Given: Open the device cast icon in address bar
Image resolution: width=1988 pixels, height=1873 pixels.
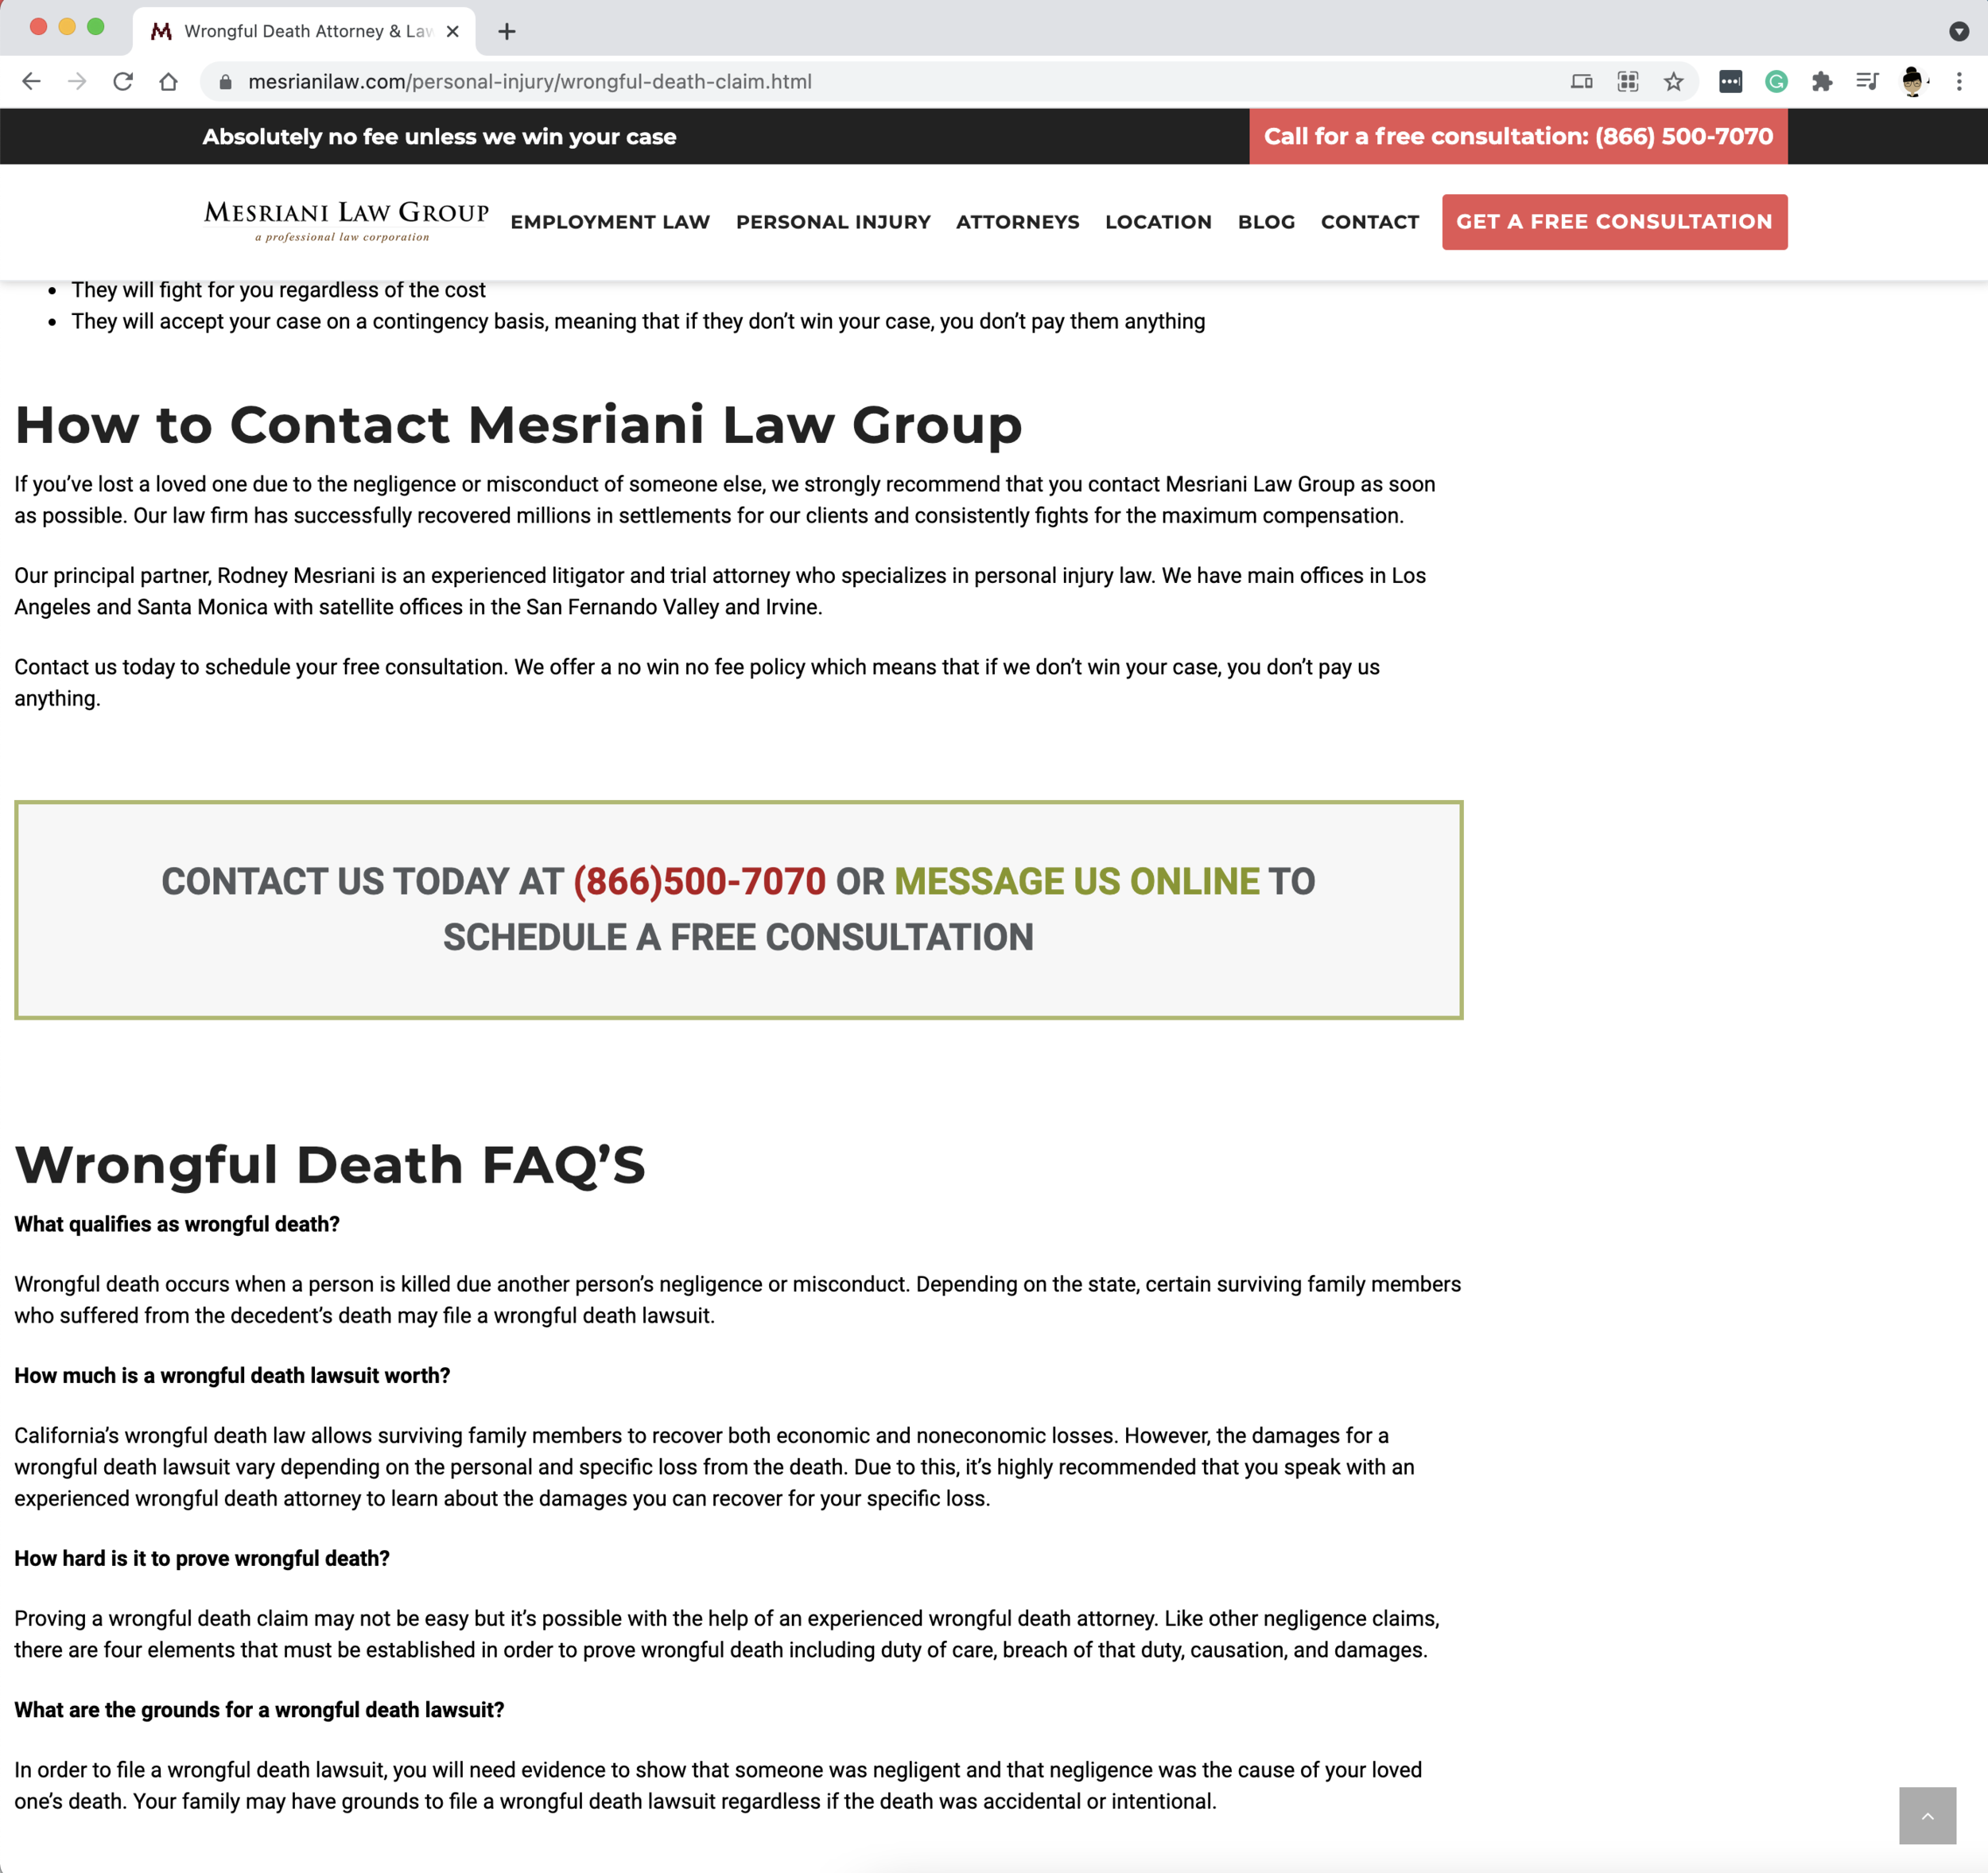Looking at the screenshot, I should [x=1582, y=82].
